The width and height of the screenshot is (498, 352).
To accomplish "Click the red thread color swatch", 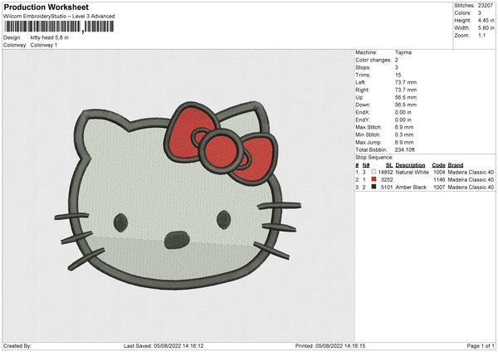I will coord(373,179).
